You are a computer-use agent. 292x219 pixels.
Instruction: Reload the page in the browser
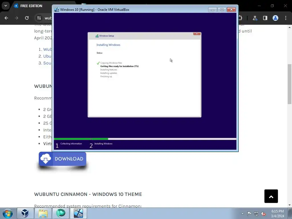click(x=27, y=18)
